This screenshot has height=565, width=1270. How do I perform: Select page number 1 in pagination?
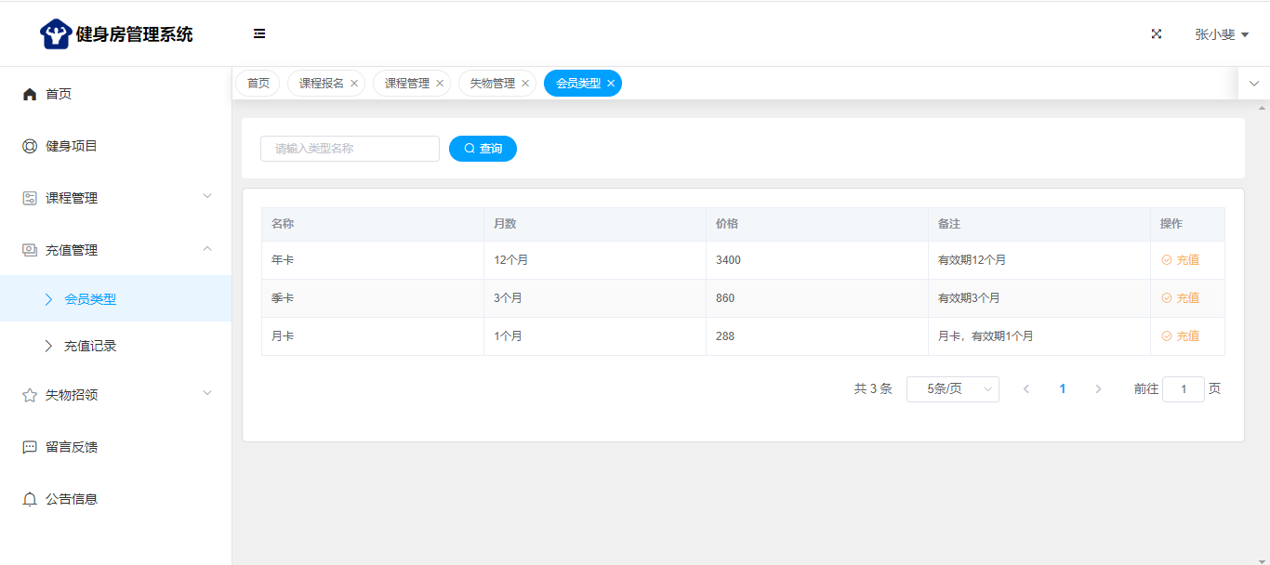(1063, 389)
